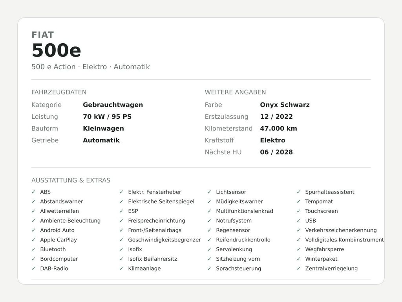
Task: Click the checkmark beside Lichtsensor
Action: [x=210, y=192]
